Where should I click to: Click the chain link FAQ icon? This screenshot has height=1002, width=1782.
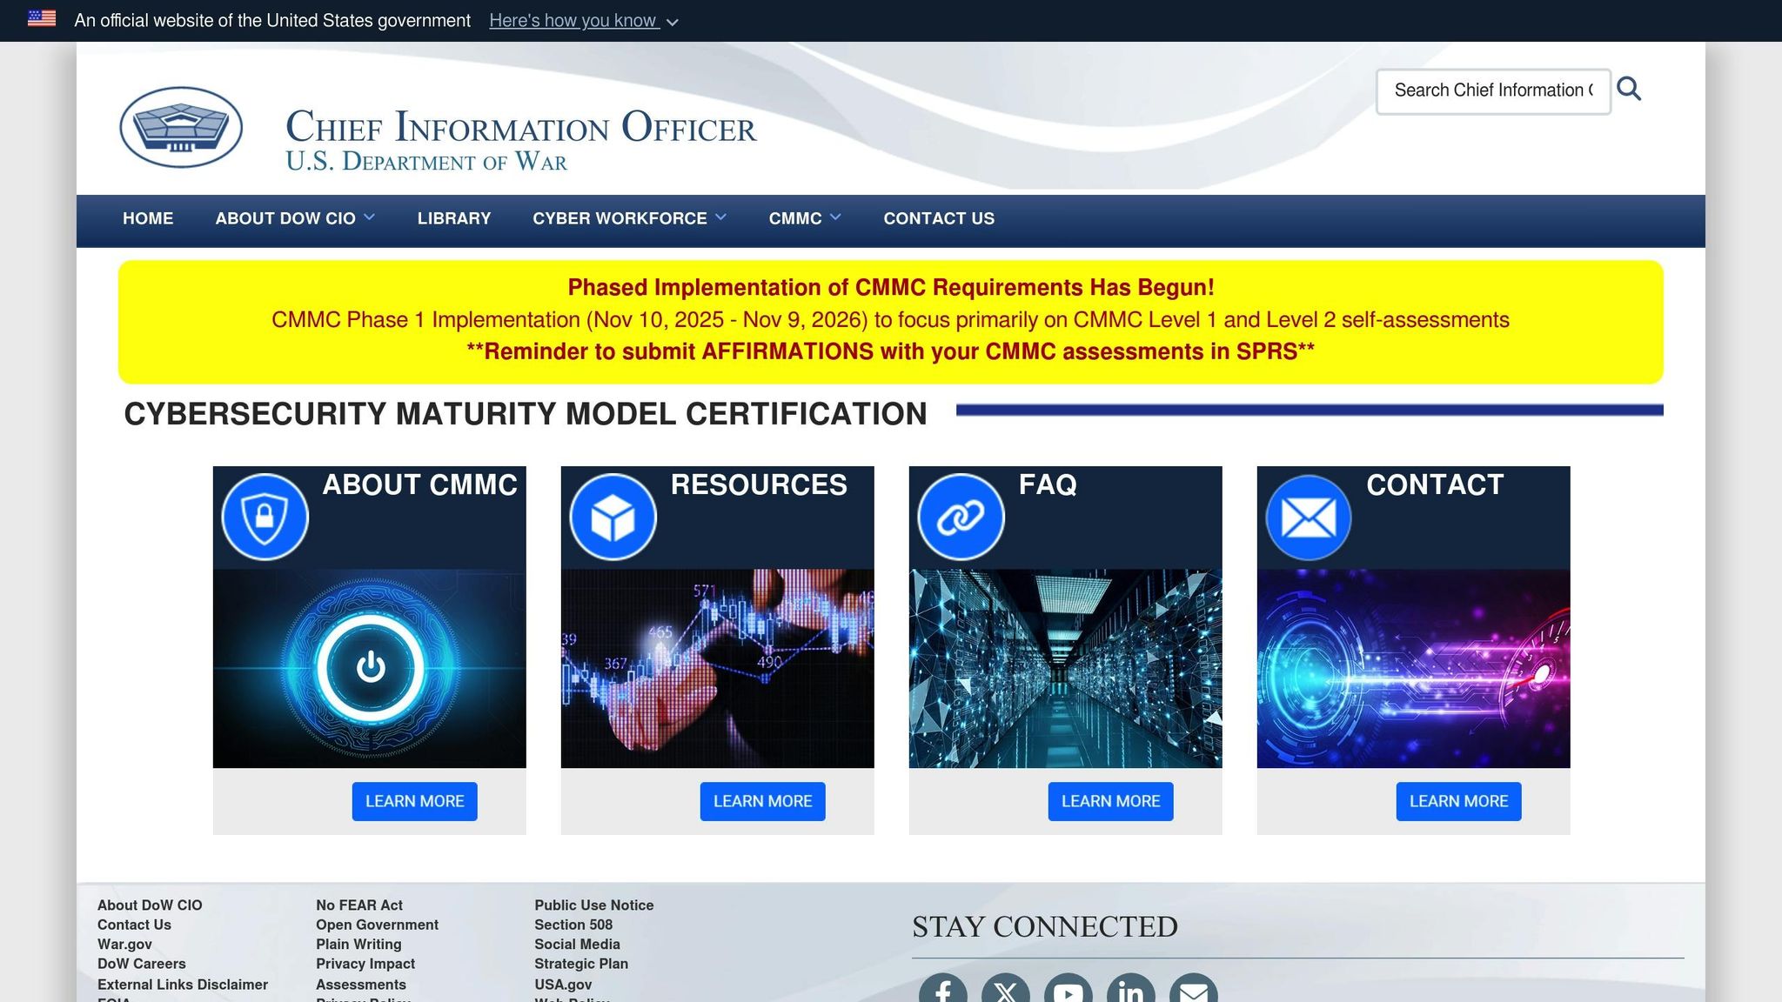click(x=961, y=517)
